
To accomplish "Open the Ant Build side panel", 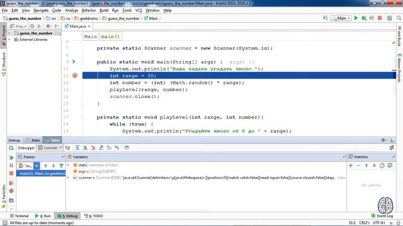I will coord(399,36).
